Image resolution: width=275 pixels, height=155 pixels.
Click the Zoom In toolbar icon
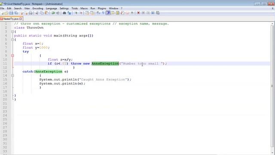coord(76,13)
